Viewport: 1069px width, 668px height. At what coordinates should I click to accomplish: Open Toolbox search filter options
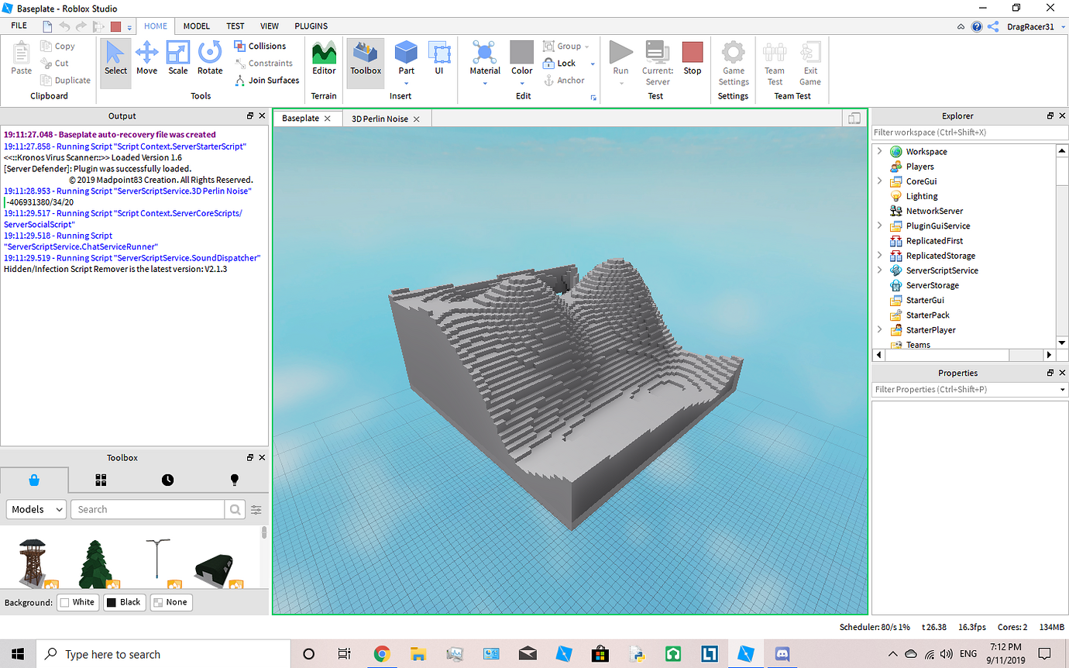coord(256,509)
